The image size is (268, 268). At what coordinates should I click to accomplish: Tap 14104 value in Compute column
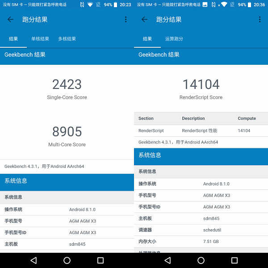click(x=244, y=131)
